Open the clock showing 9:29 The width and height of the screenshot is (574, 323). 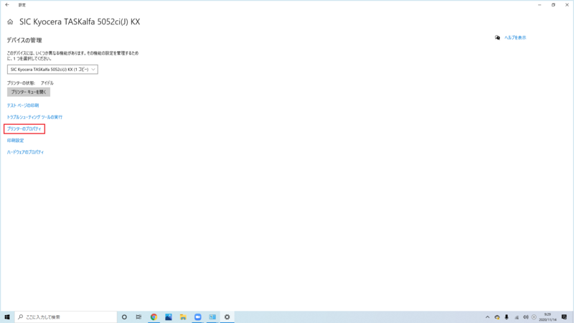coord(547,317)
